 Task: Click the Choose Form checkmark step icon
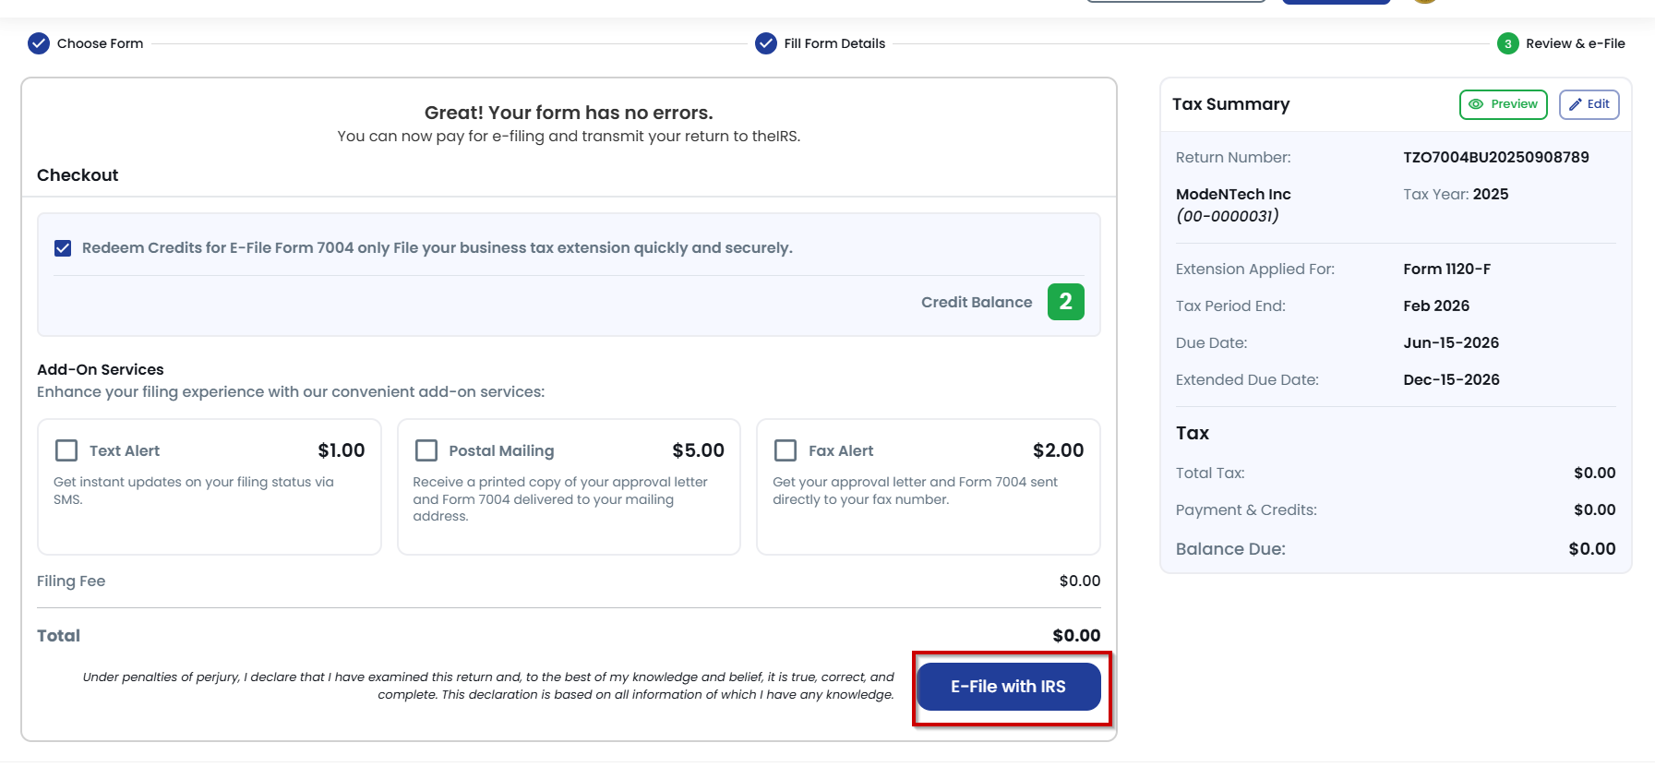(39, 43)
